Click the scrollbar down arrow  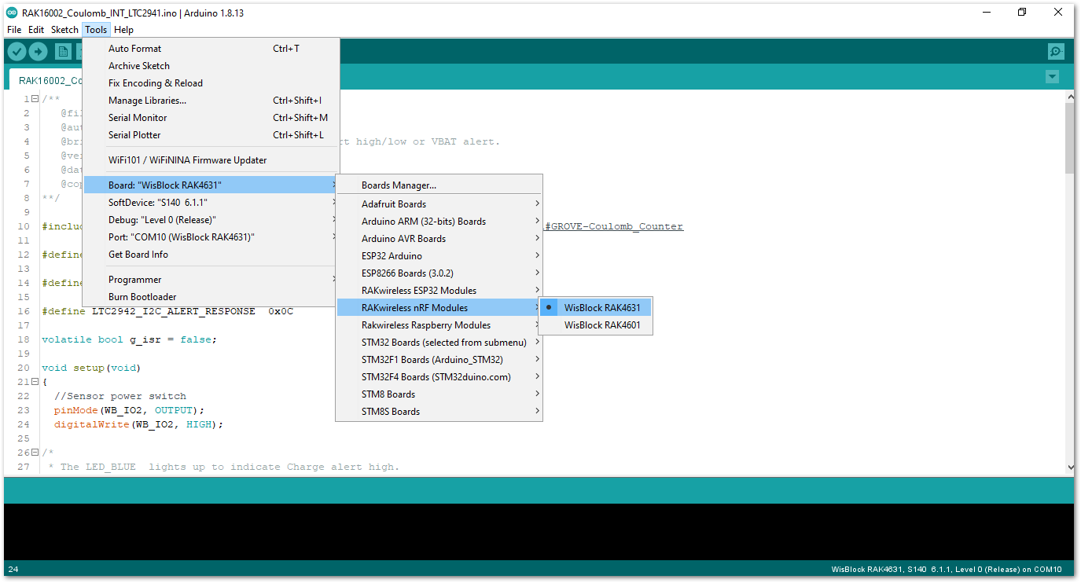tap(1069, 467)
